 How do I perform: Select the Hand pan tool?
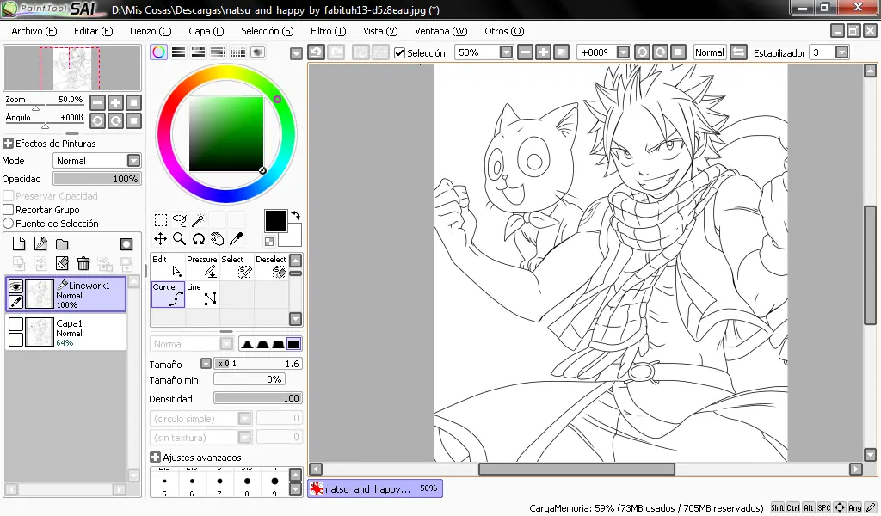tap(218, 239)
